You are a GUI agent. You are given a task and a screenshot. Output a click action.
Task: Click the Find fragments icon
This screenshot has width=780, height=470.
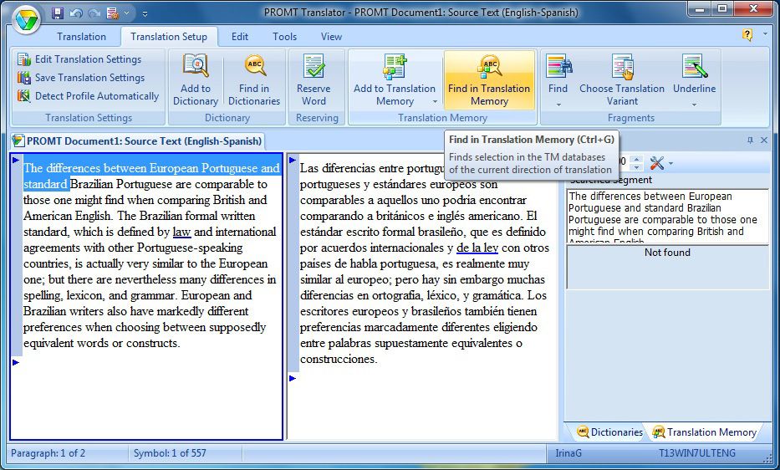(558, 67)
